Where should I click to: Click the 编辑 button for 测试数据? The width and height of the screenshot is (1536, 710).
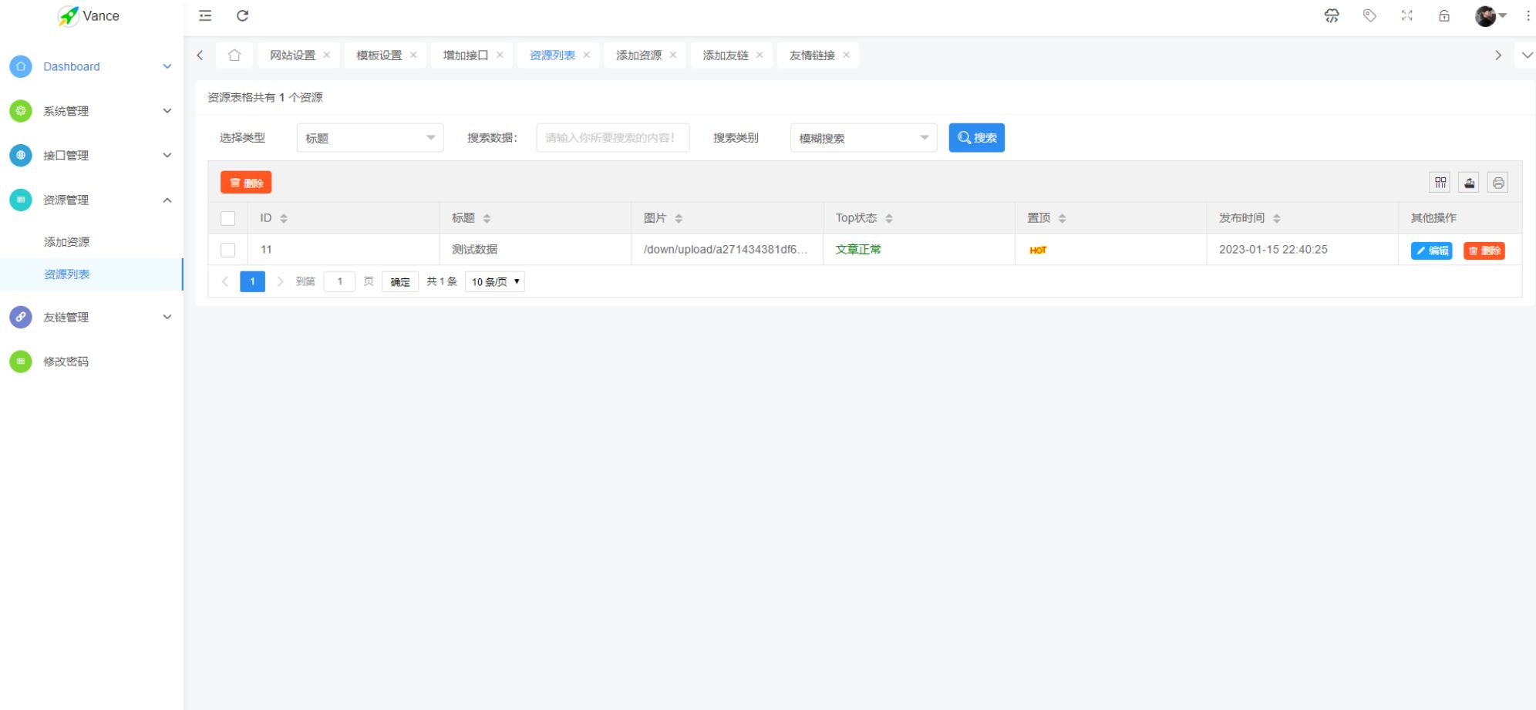(1431, 250)
